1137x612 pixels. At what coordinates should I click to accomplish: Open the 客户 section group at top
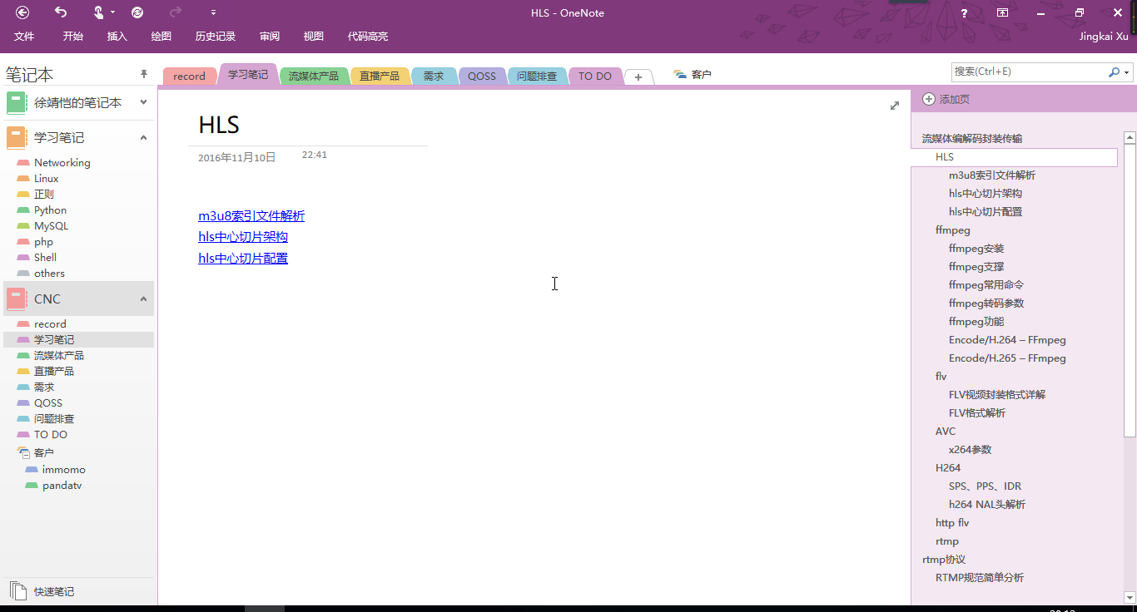[693, 75]
